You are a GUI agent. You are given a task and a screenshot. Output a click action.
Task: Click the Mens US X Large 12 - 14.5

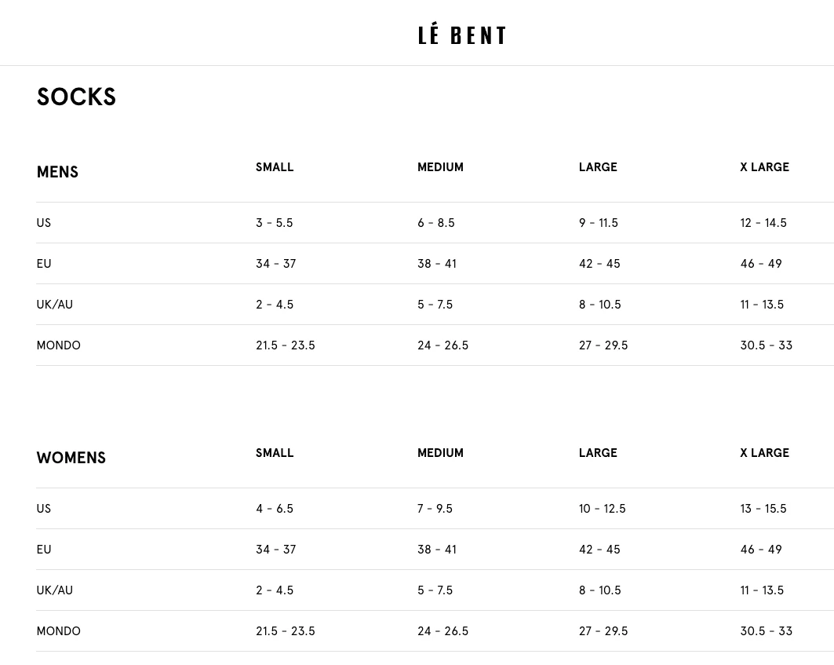(x=763, y=223)
